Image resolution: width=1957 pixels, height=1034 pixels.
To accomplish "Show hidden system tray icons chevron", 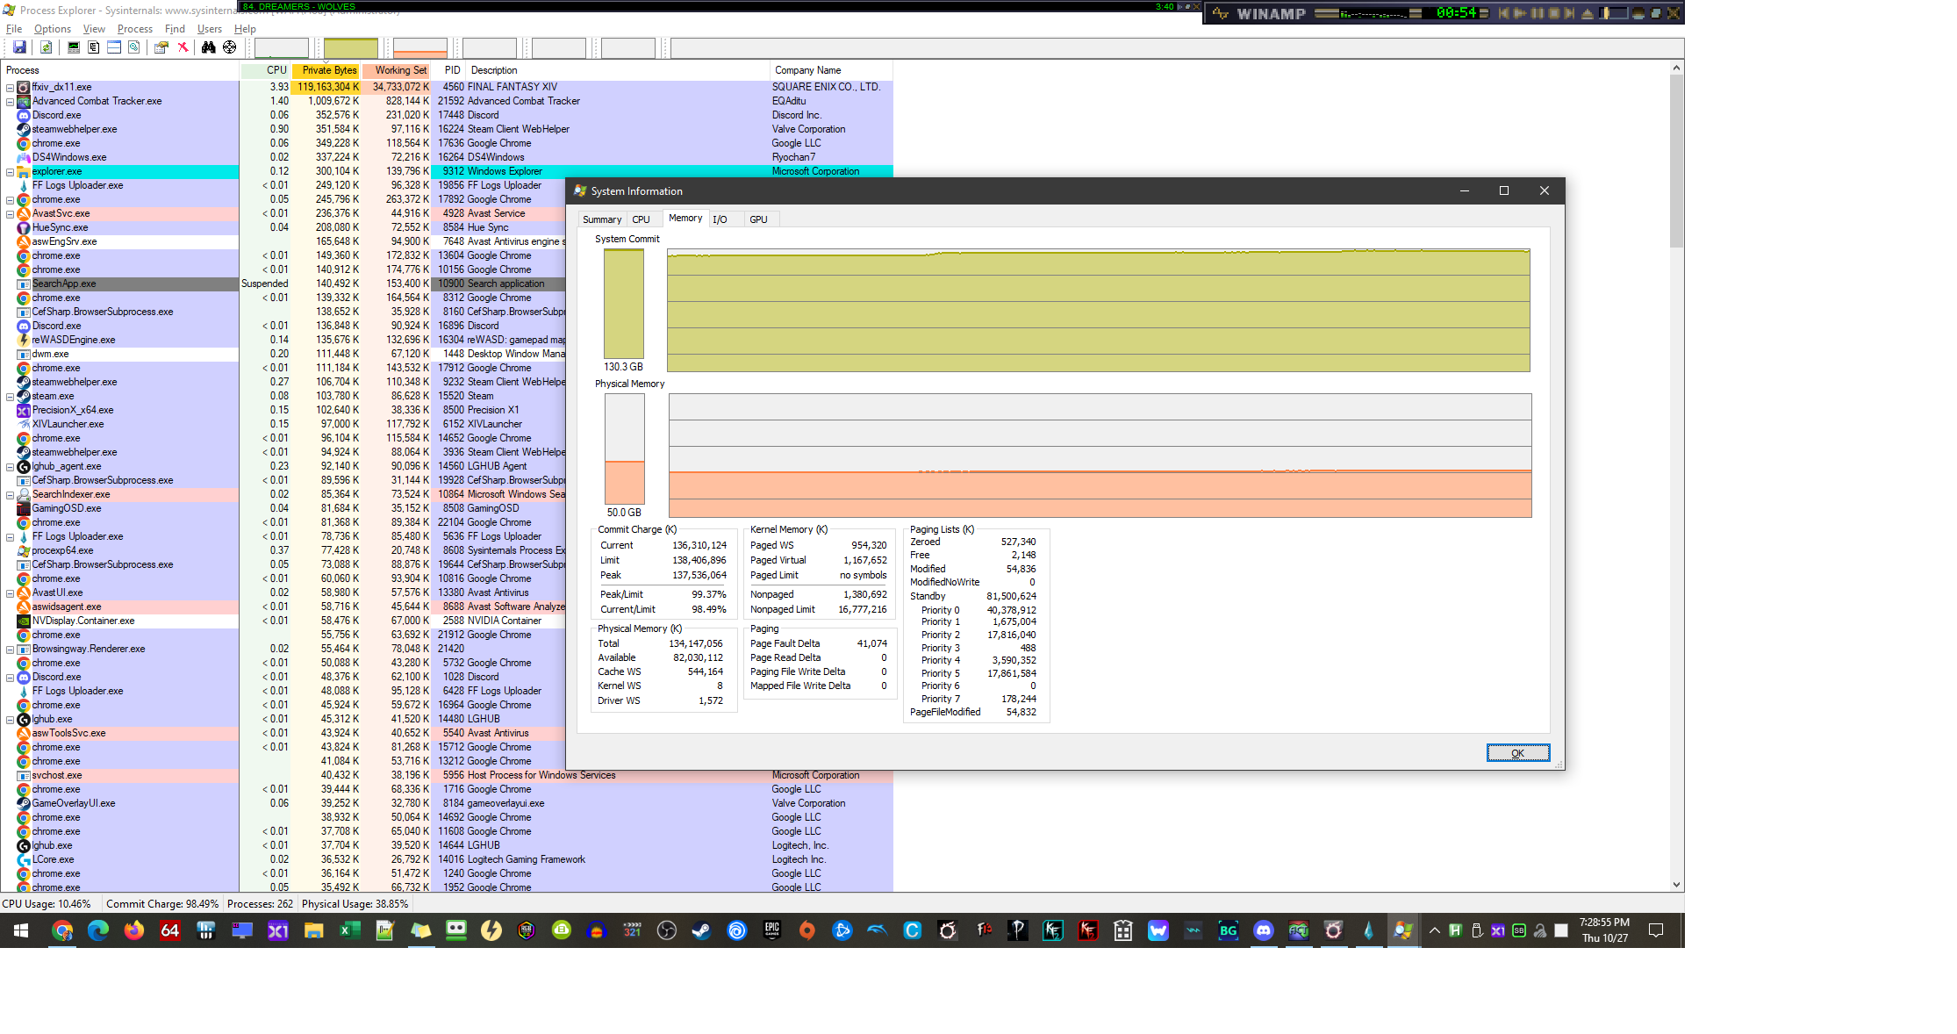I will (x=1434, y=930).
